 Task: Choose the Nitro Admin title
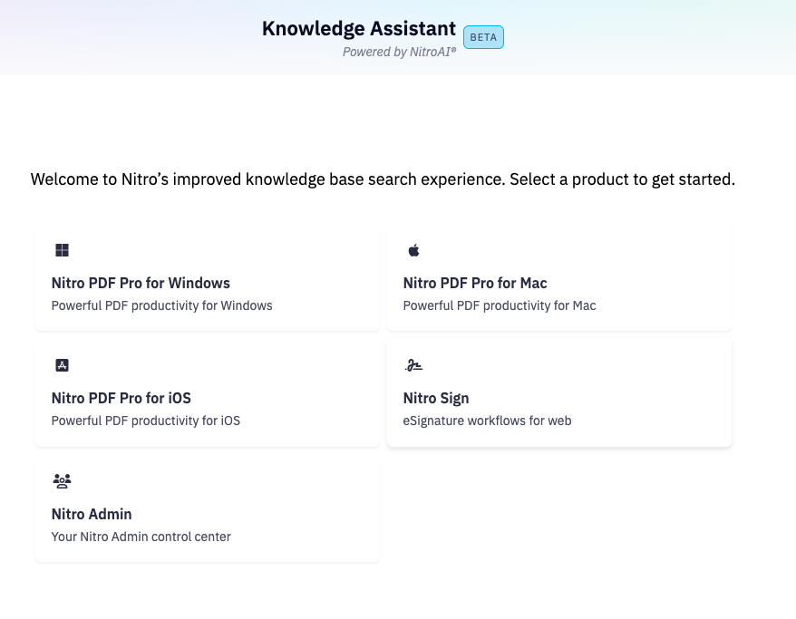pyautogui.click(x=92, y=514)
